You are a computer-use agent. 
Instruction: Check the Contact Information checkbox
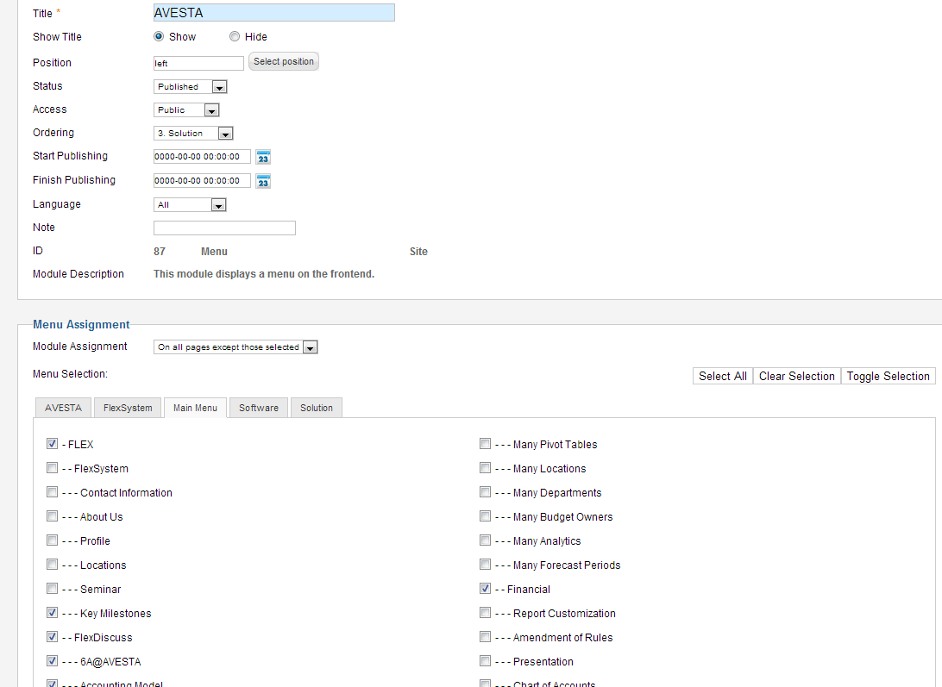(53, 492)
